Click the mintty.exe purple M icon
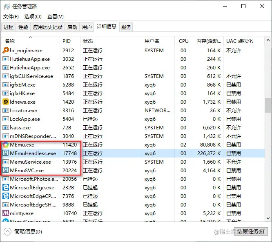This screenshot has width=272, height=242. tap(6, 213)
